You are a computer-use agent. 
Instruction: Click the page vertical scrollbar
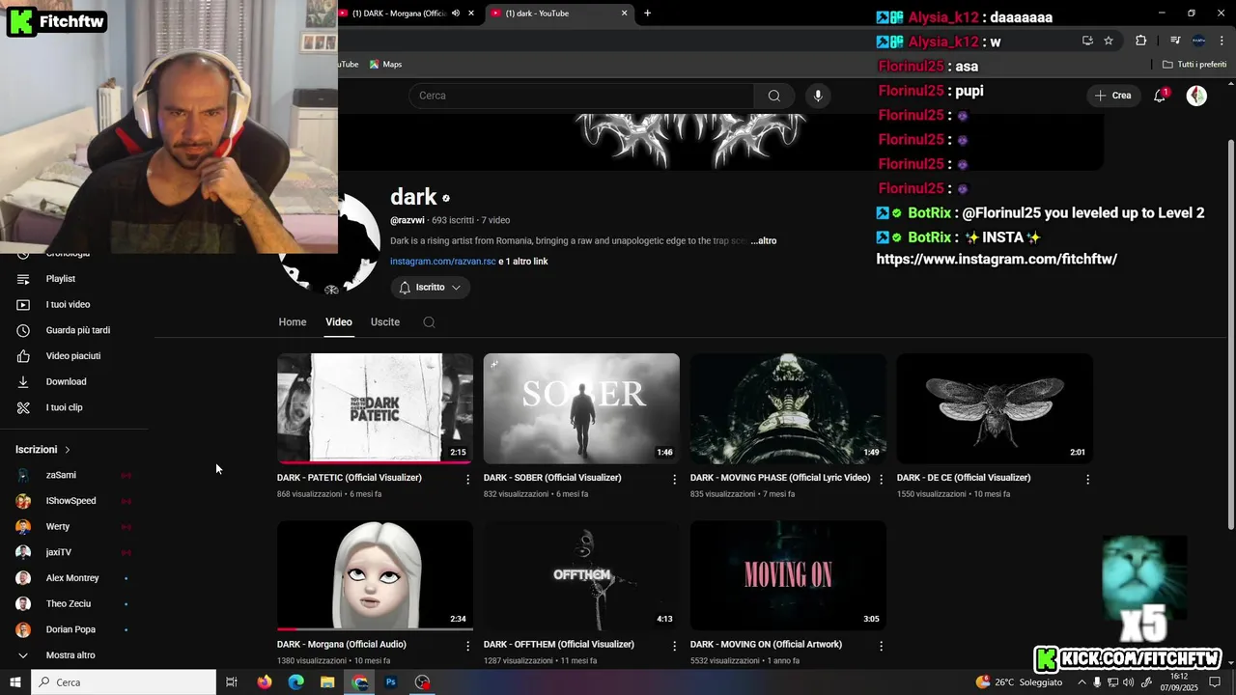pyautogui.click(x=1230, y=333)
